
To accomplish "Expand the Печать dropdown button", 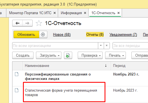I will (x=115, y=55).
